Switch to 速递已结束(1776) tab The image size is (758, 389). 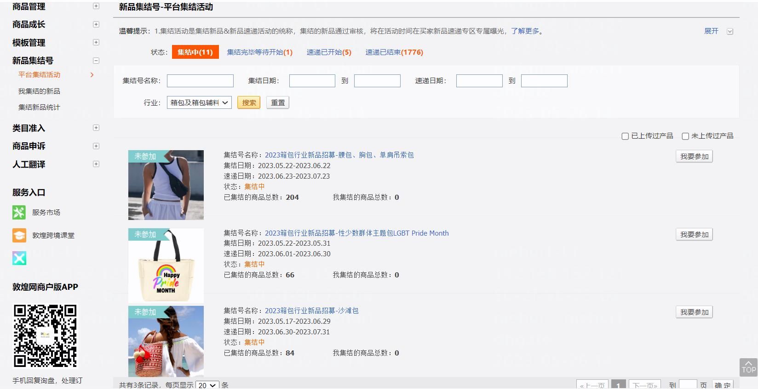pyautogui.click(x=394, y=52)
